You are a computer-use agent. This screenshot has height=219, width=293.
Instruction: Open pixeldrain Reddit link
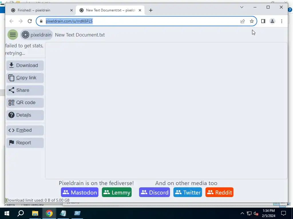click(x=219, y=192)
